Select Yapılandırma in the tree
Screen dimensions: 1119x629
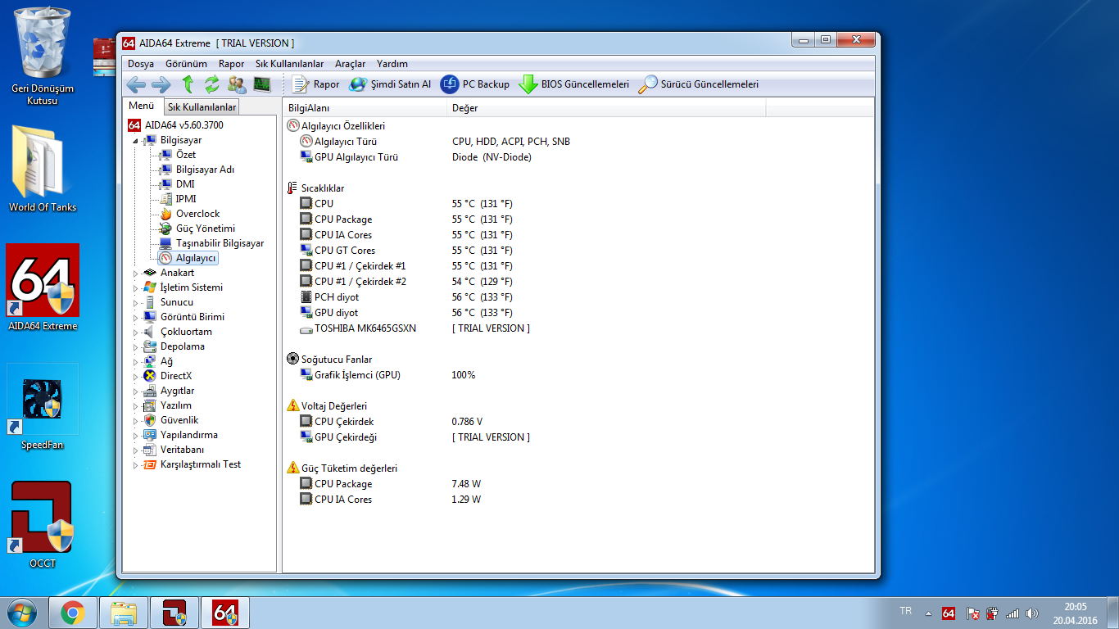188,435
